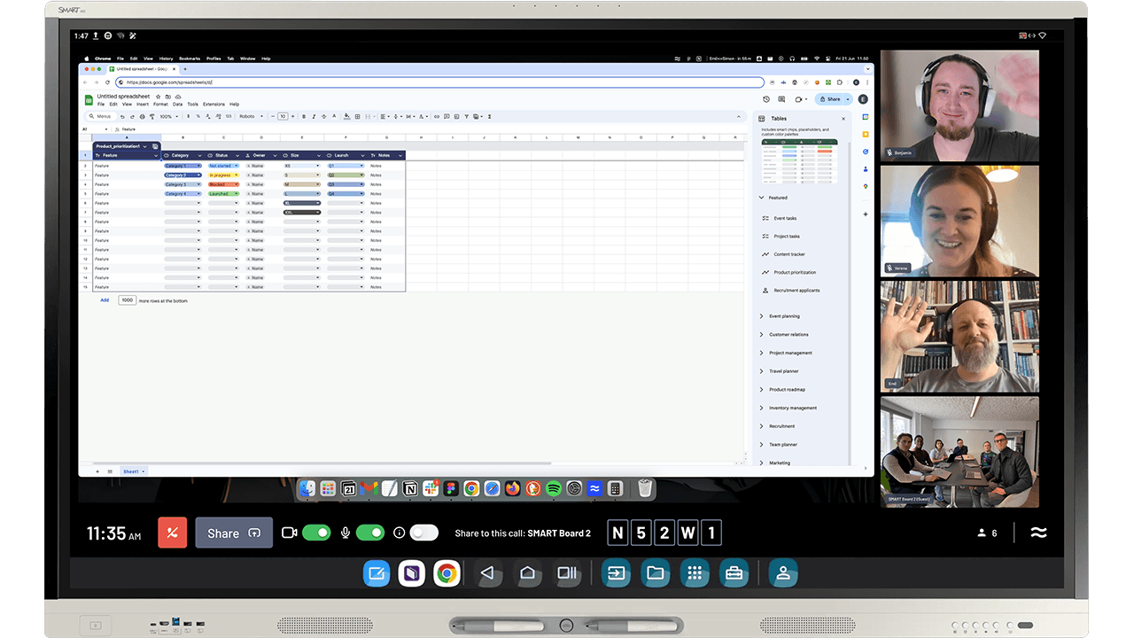End the call with the red hang-up button

(x=172, y=533)
